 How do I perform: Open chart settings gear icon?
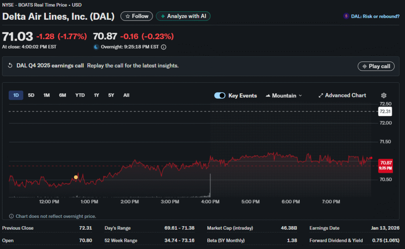[383, 95]
